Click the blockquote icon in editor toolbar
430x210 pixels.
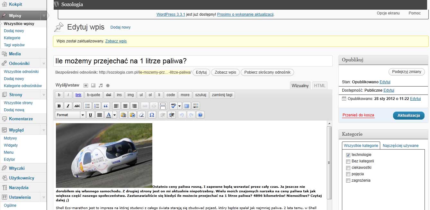pyautogui.click(x=106, y=106)
